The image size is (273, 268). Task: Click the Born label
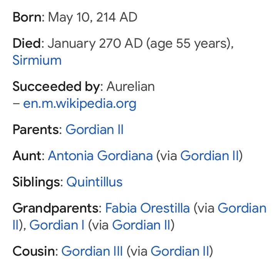tap(28, 17)
